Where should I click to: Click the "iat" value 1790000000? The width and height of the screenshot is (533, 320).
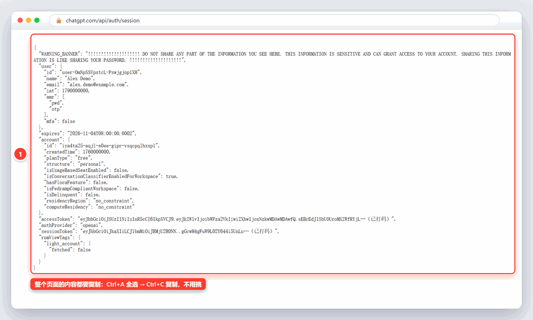pyautogui.click(x=75, y=91)
